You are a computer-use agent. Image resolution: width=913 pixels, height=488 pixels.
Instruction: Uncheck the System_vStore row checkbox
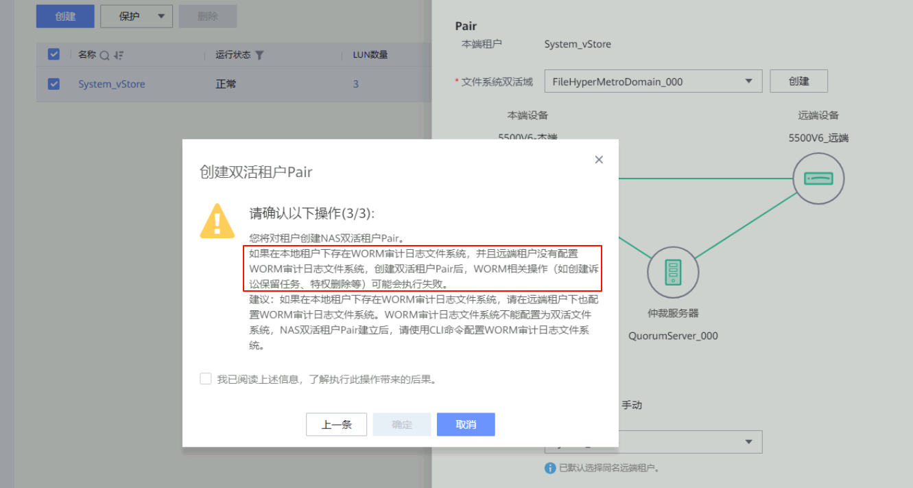coord(54,84)
